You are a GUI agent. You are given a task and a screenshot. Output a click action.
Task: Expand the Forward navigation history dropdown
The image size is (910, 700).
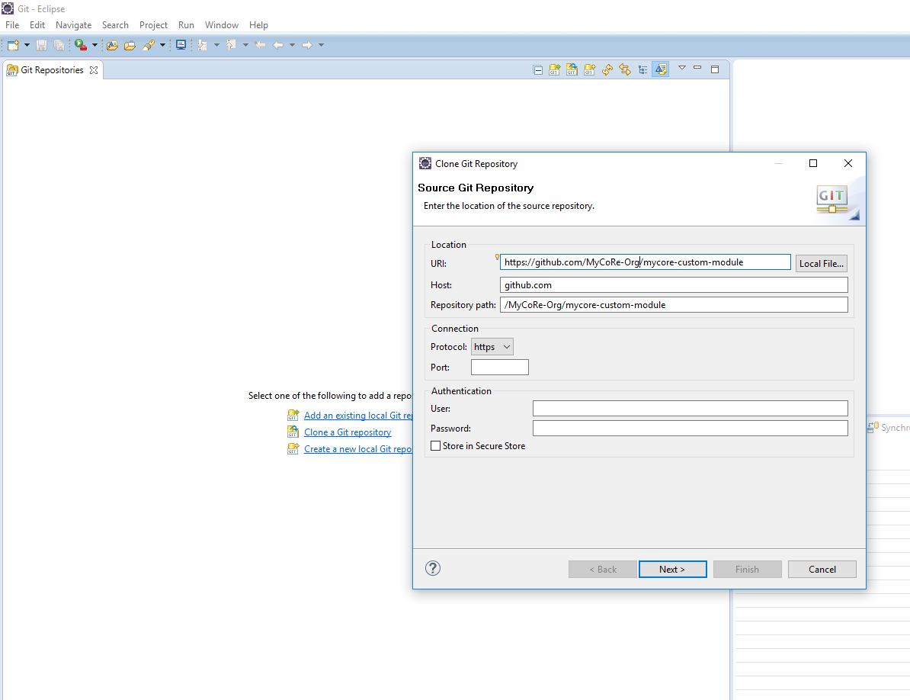click(x=321, y=45)
